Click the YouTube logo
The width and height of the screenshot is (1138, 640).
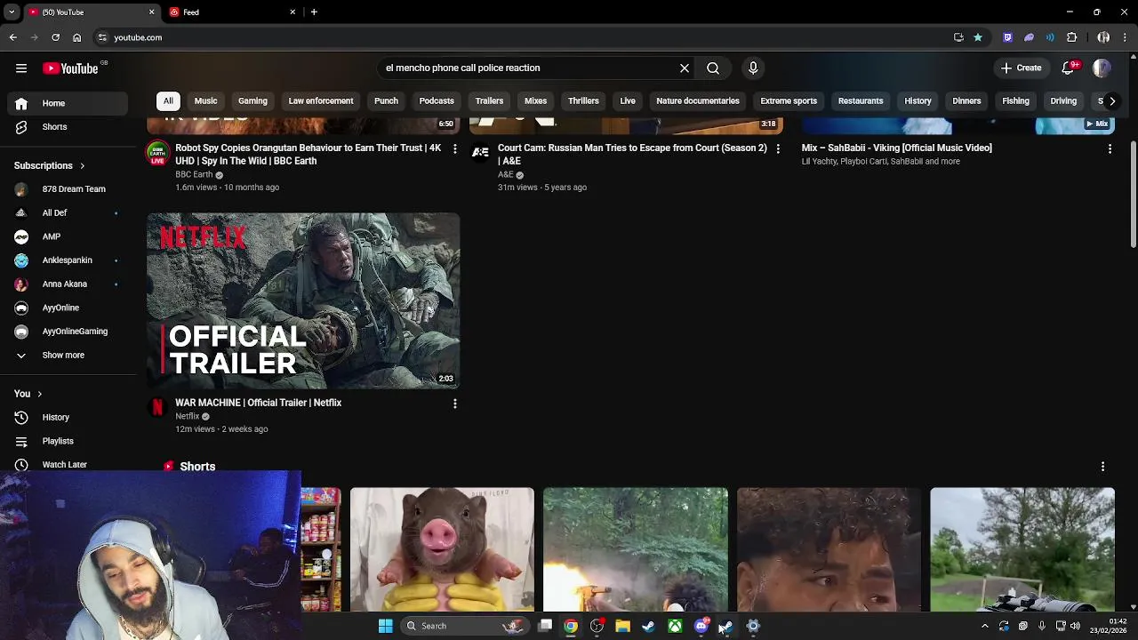pos(70,68)
